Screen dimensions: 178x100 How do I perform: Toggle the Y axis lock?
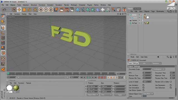[x=46, y=10]
